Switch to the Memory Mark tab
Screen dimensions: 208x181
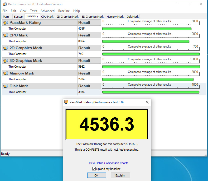pos(115,17)
